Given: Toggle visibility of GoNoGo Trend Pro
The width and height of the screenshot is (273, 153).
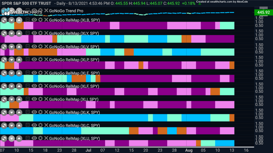Looking at the screenshot, I should pyautogui.click(x=34, y=10).
